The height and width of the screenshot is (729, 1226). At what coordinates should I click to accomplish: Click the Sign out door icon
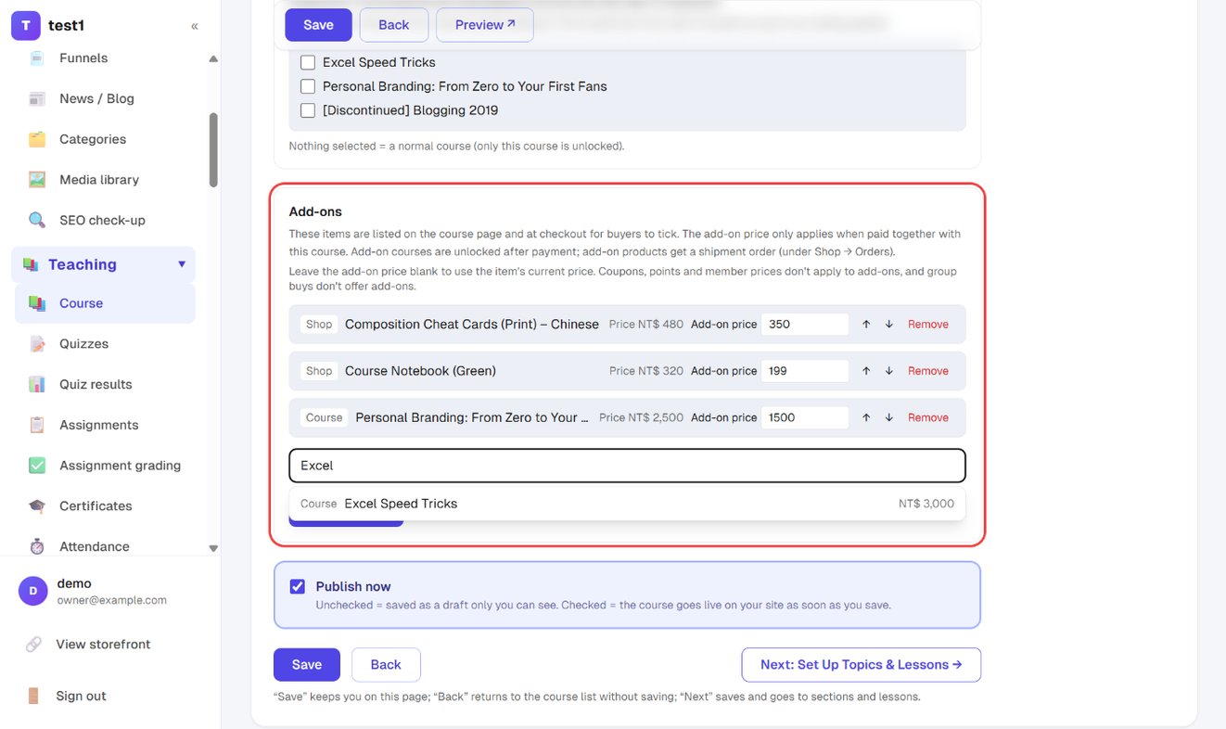pyautogui.click(x=33, y=696)
